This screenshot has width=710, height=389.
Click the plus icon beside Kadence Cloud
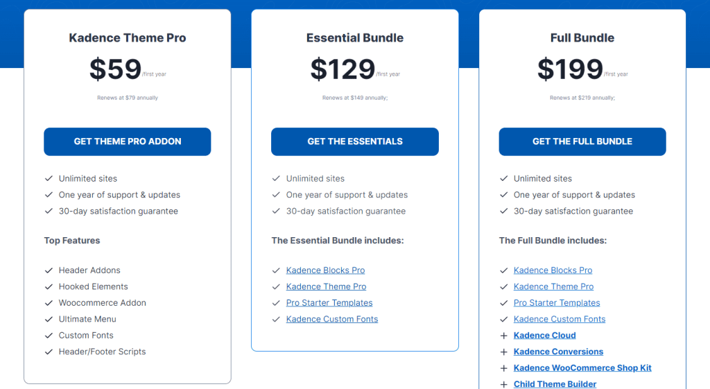(x=503, y=336)
